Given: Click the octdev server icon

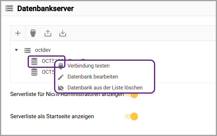Looking at the screenshot, I should 28,50.
